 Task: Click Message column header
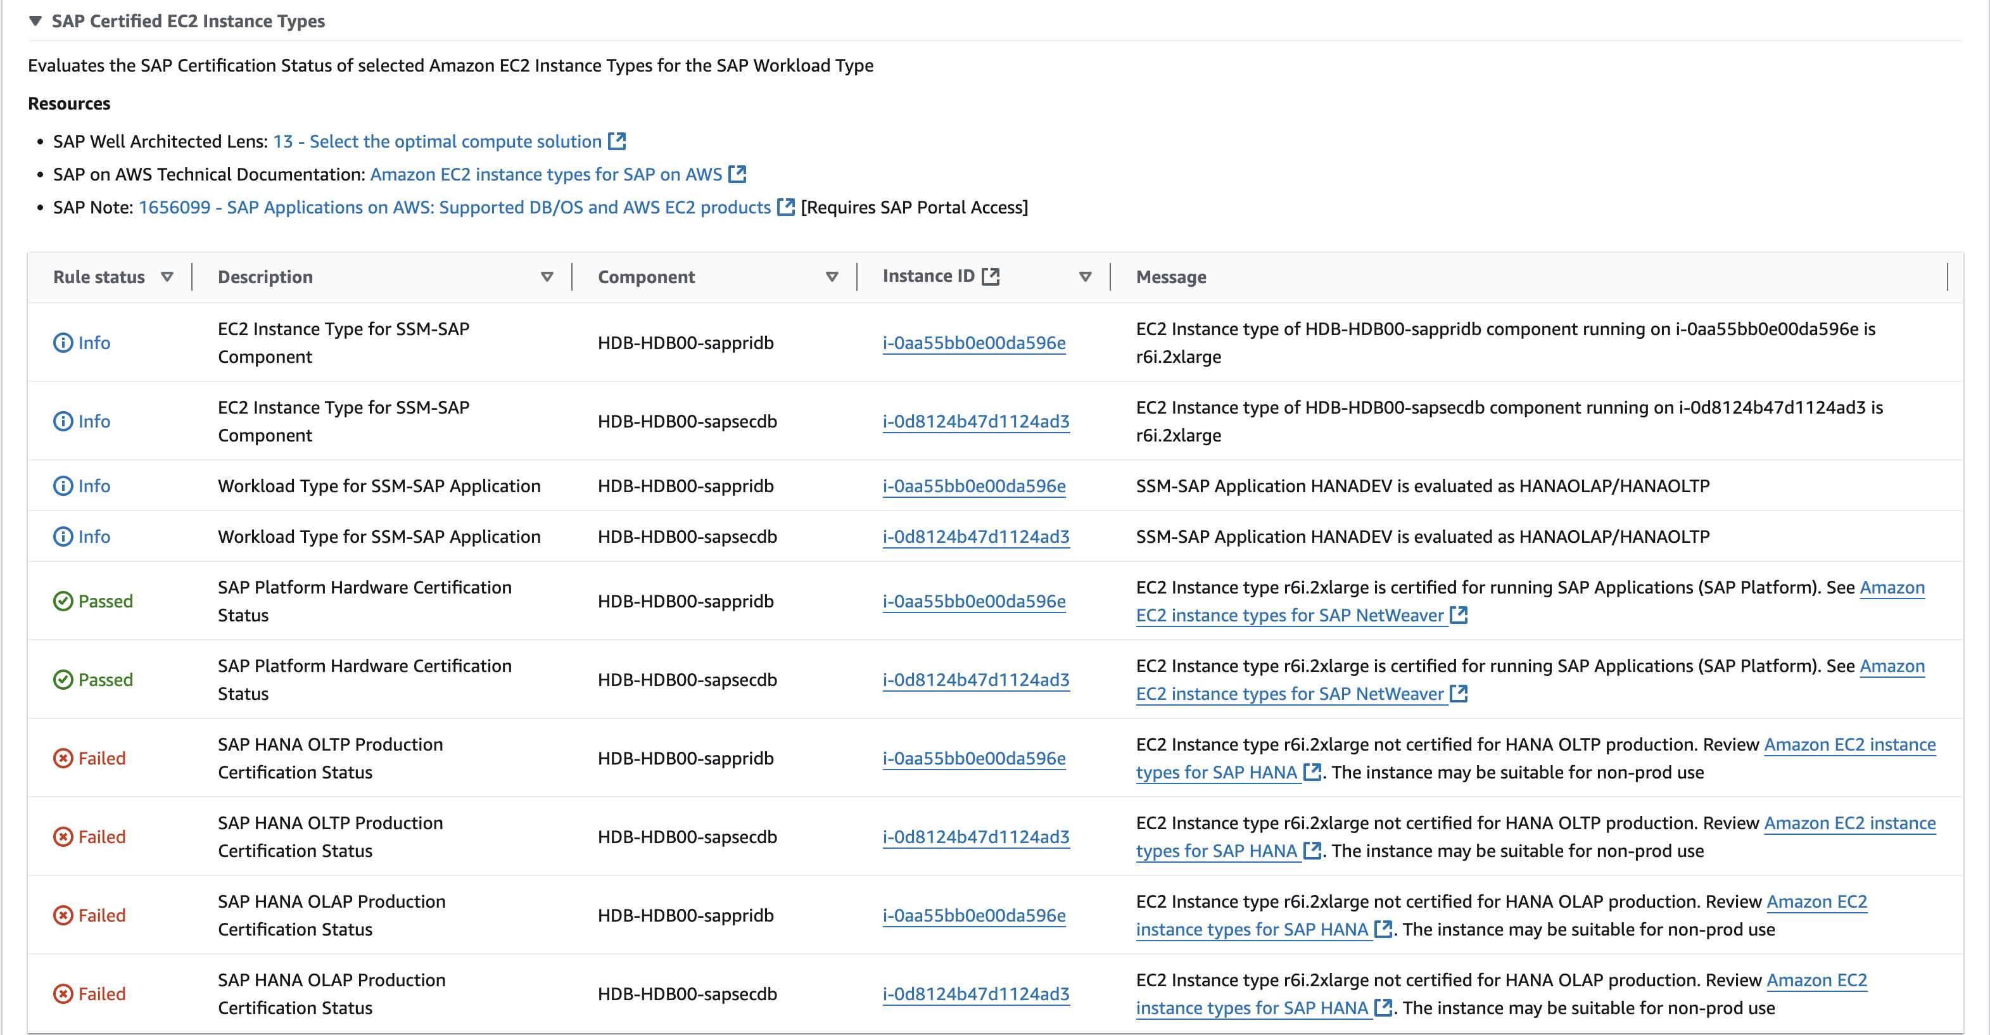[x=1170, y=277]
